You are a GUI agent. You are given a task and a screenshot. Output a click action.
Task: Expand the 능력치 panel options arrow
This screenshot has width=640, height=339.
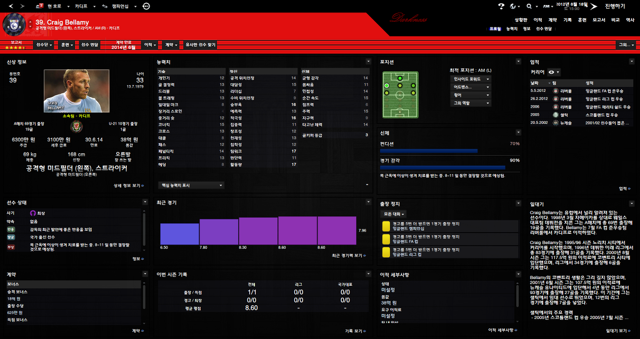[x=368, y=62]
